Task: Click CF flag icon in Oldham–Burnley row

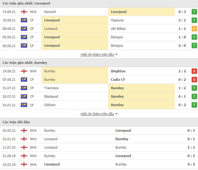Action: [24, 105]
